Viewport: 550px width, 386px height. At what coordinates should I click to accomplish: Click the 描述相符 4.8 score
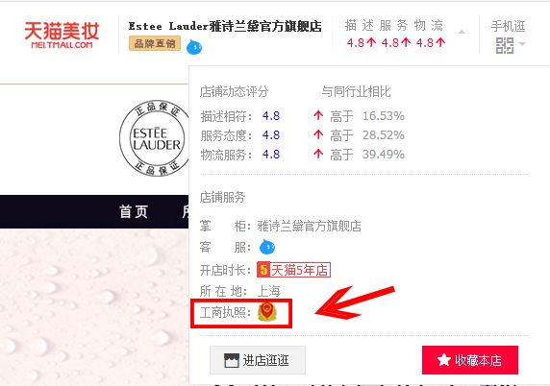[x=271, y=116]
